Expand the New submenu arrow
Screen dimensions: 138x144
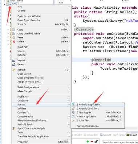click(x=69, y=7)
